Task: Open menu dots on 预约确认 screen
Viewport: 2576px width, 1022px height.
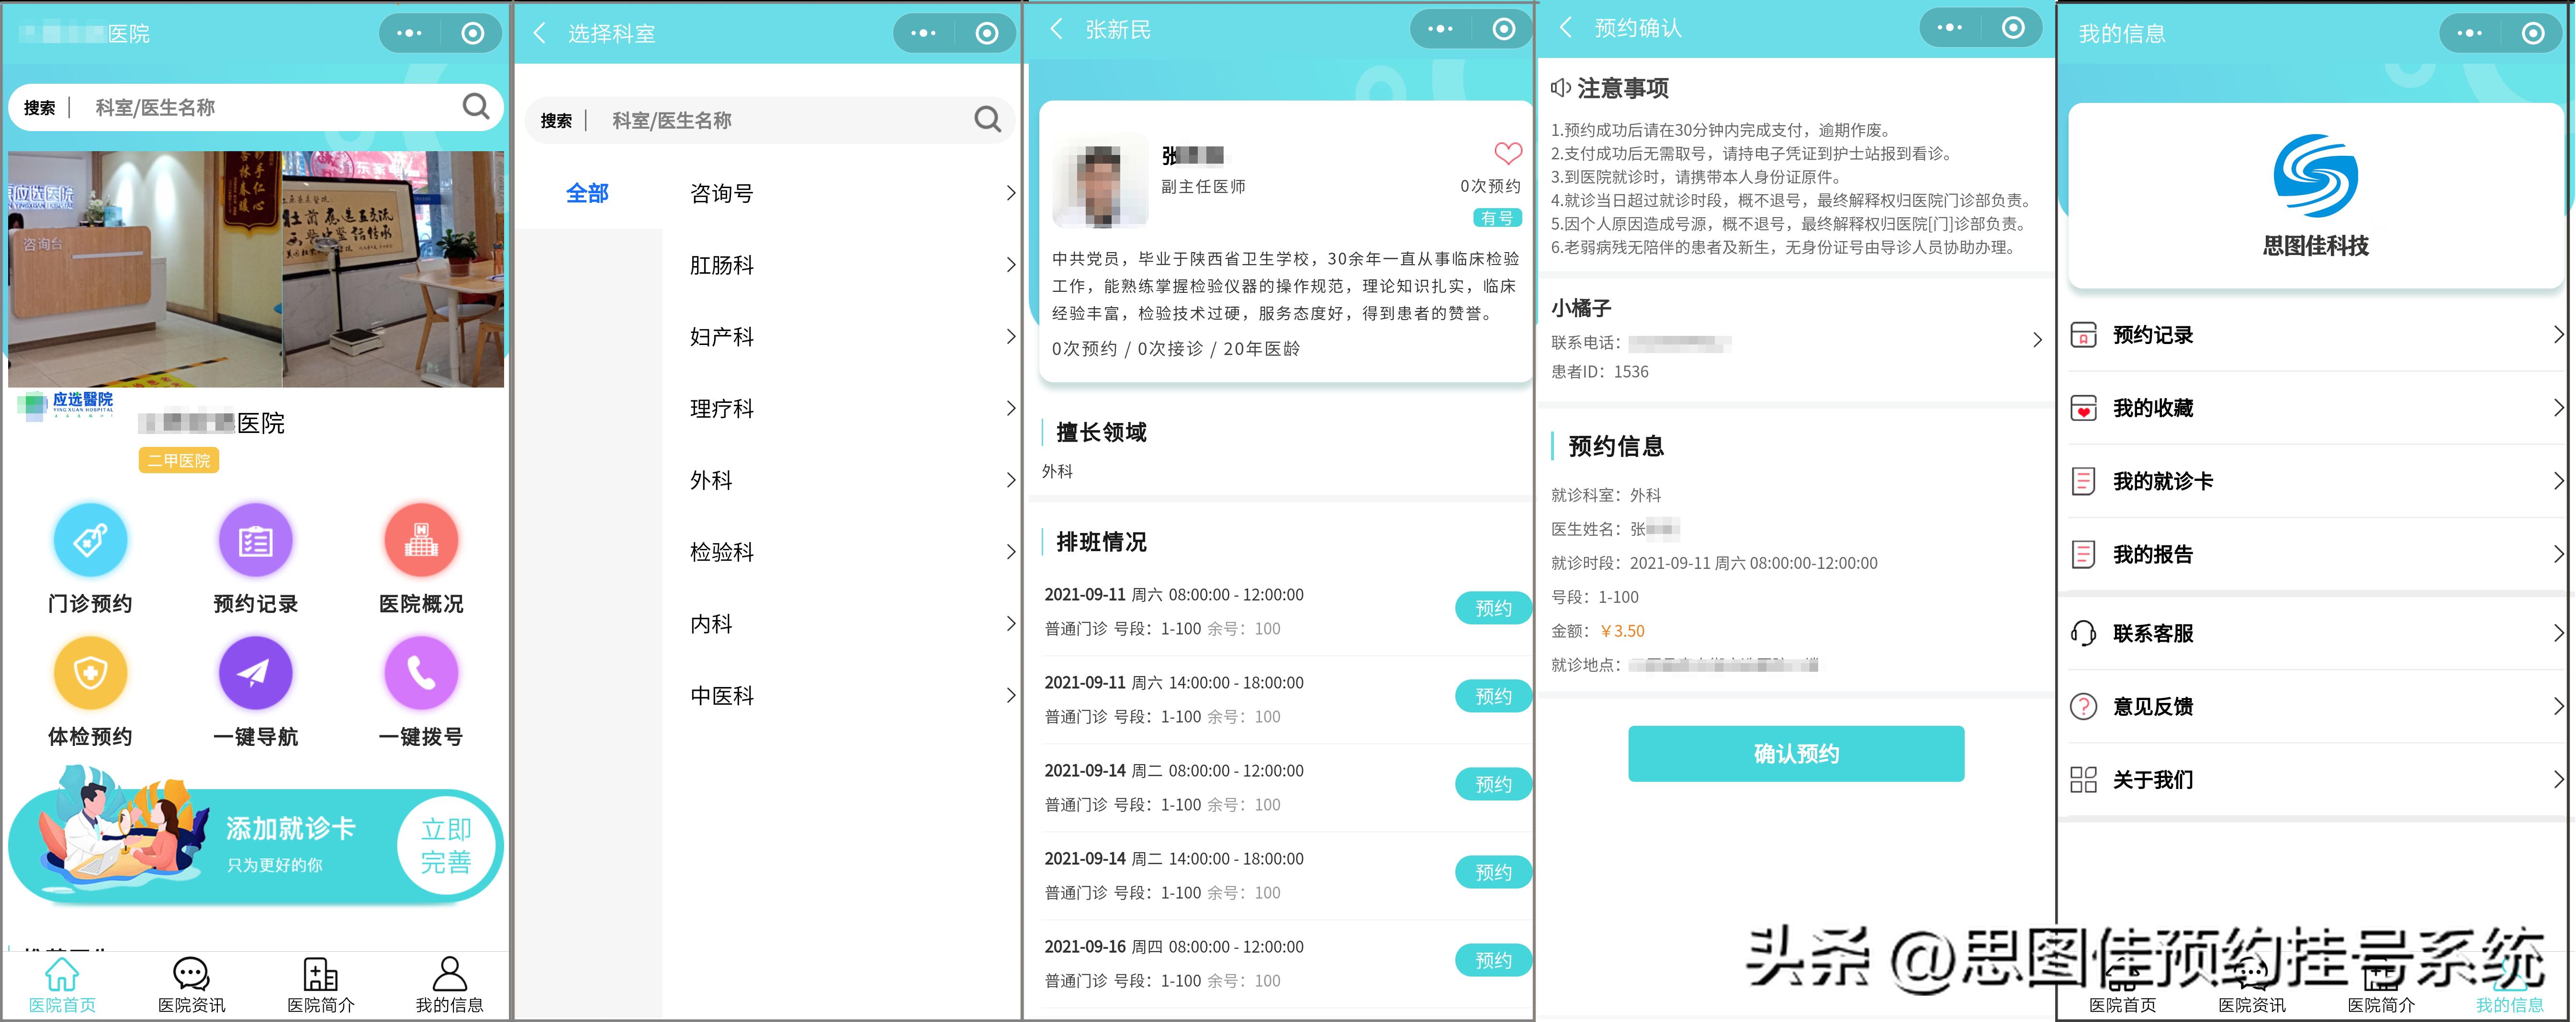Action: [x=1949, y=28]
